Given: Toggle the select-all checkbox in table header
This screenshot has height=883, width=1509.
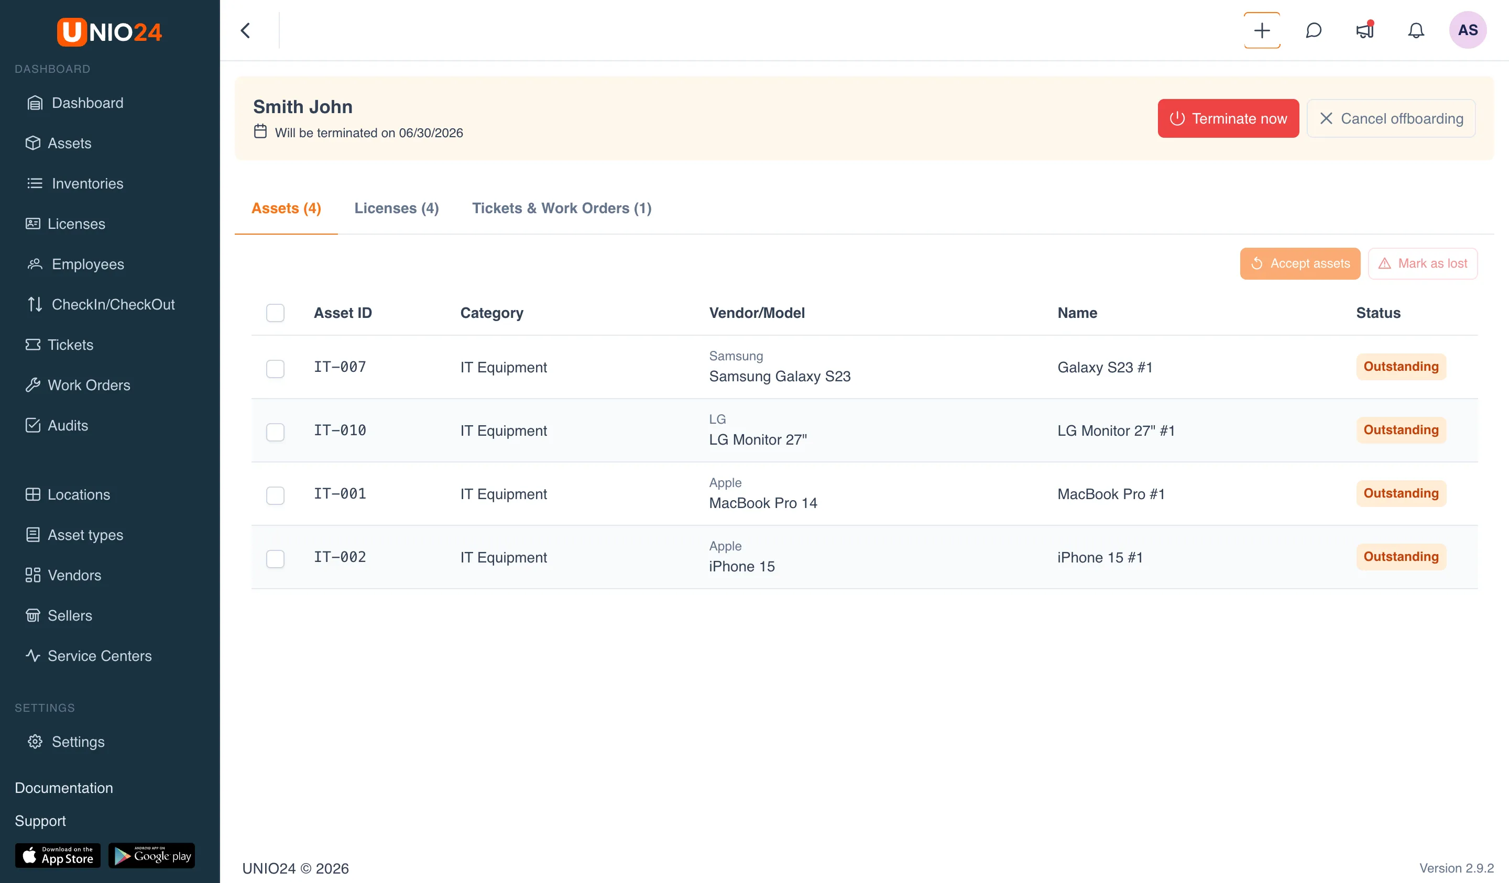Looking at the screenshot, I should point(275,313).
